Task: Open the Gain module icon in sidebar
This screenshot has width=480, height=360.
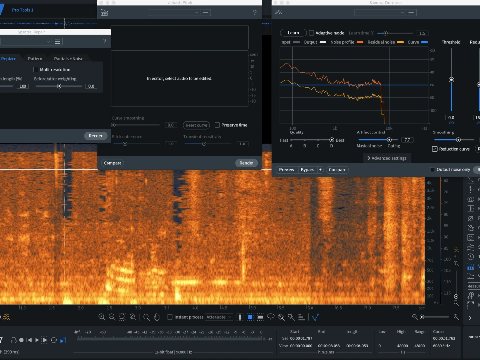Action: (470, 190)
